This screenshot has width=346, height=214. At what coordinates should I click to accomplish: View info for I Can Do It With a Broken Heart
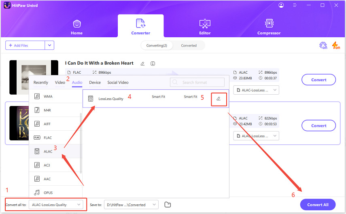click(153, 64)
